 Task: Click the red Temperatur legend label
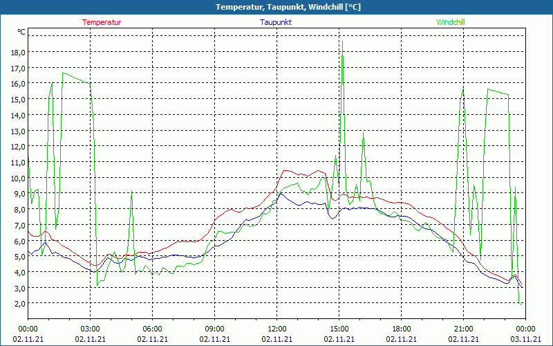pyautogui.click(x=102, y=22)
